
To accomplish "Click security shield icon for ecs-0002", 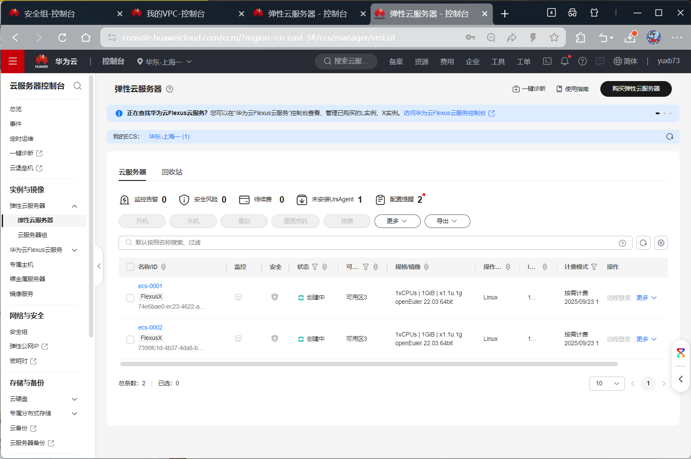I will pyautogui.click(x=275, y=339).
